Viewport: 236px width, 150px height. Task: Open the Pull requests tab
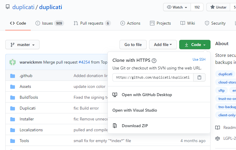pos(92,23)
